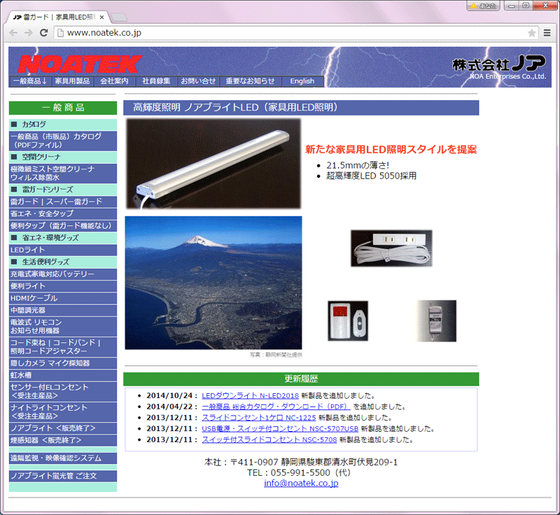Click the 新たな家具用LED照明スタイルを提案 text
The height and width of the screenshot is (515, 560).
pos(391,149)
